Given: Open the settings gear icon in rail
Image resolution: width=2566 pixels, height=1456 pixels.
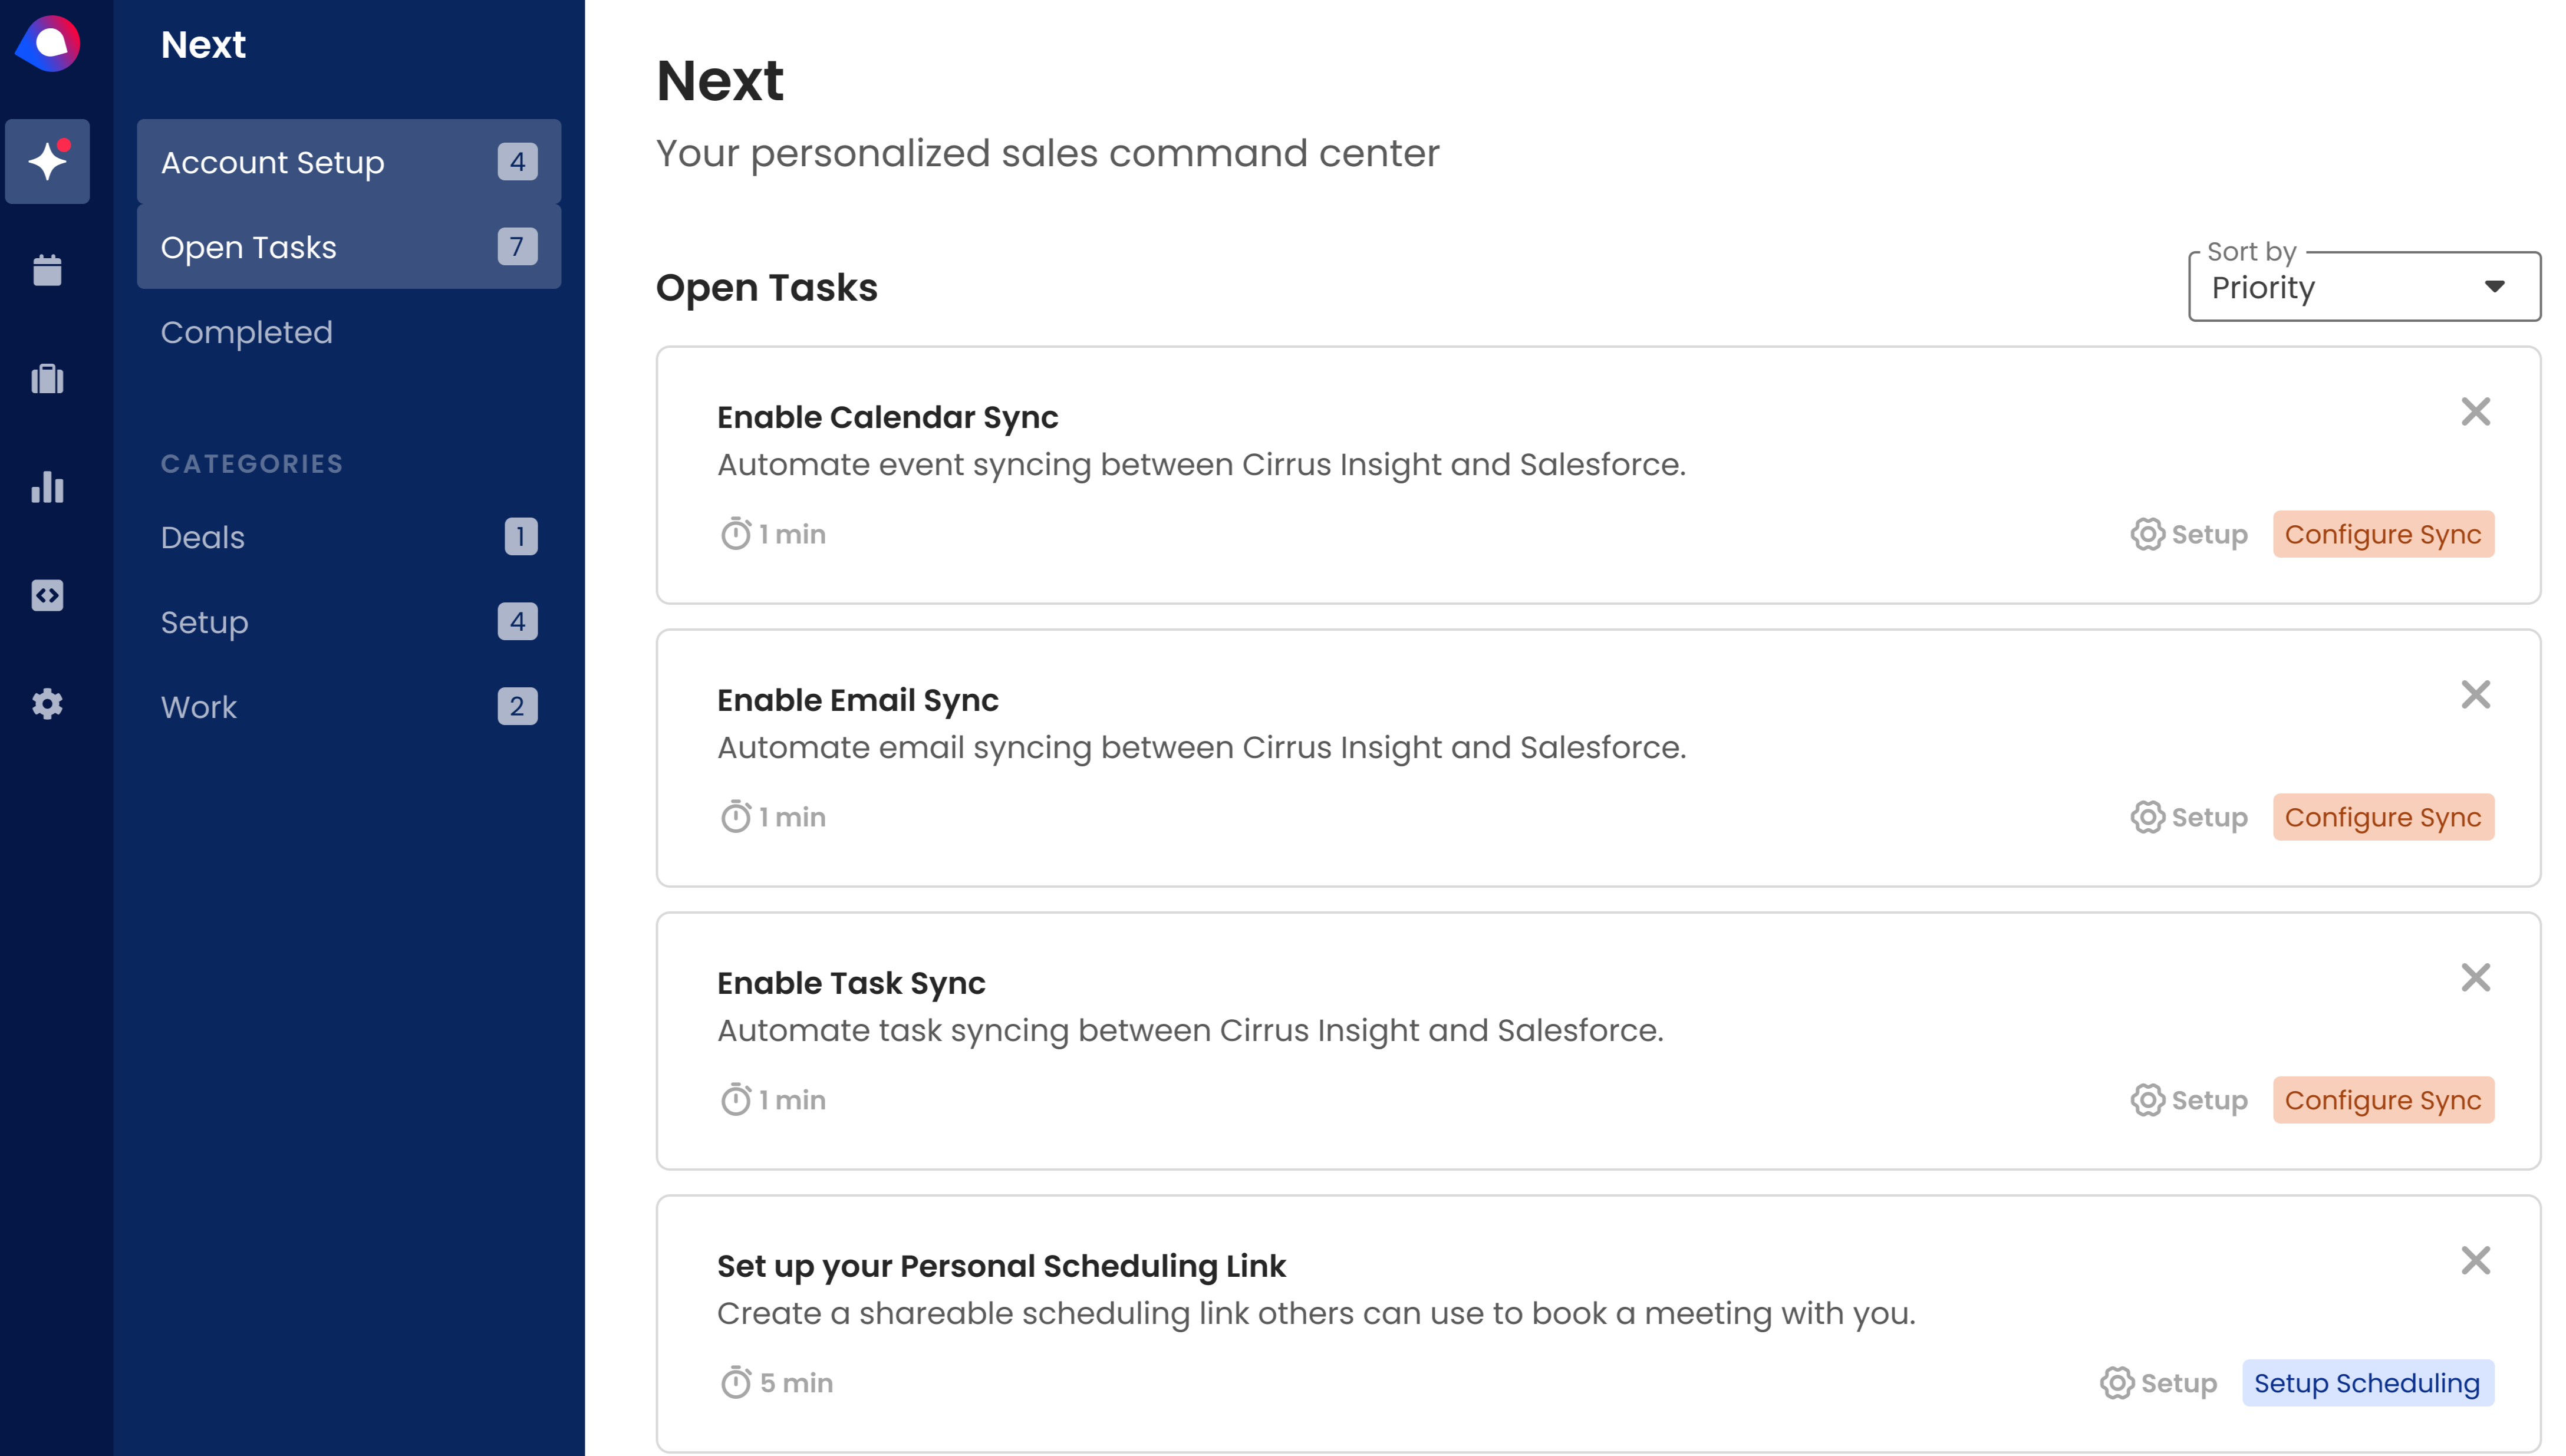Looking at the screenshot, I should point(47,704).
